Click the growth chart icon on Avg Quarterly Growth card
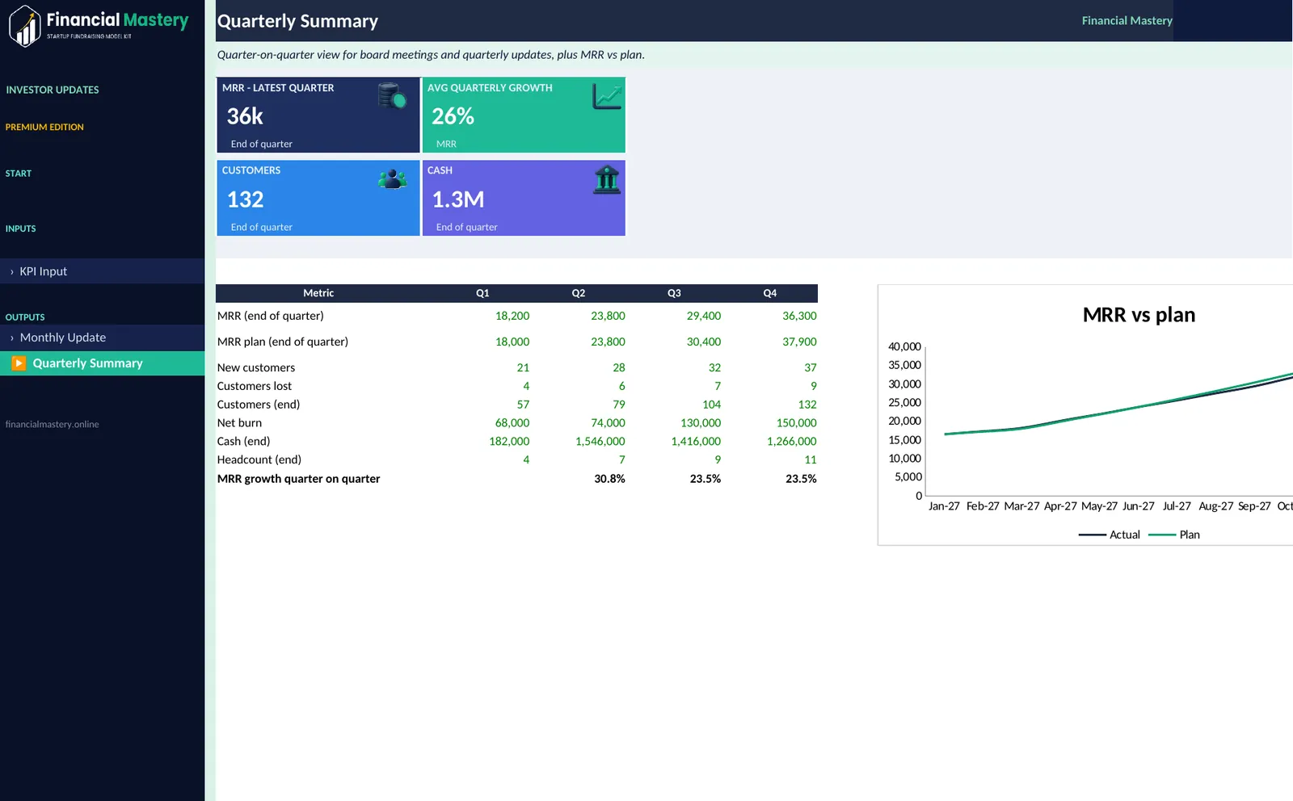 tap(607, 96)
